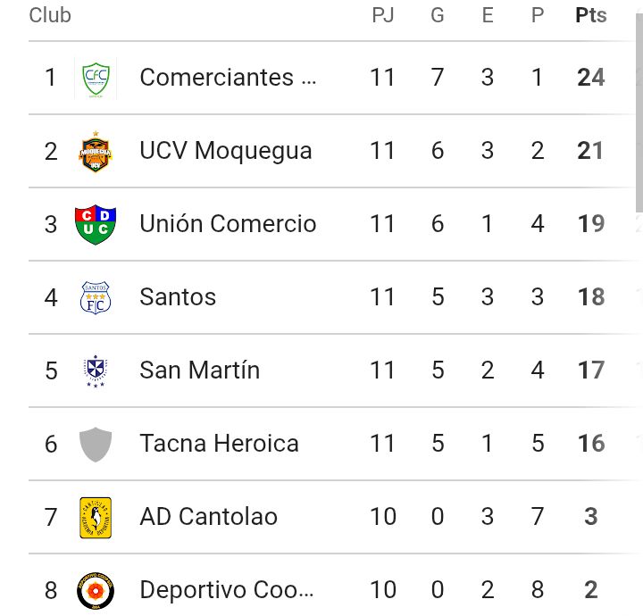Click the gray Tacna Heroica shield
Image resolution: width=643 pixels, height=616 pixels.
pos(96,444)
